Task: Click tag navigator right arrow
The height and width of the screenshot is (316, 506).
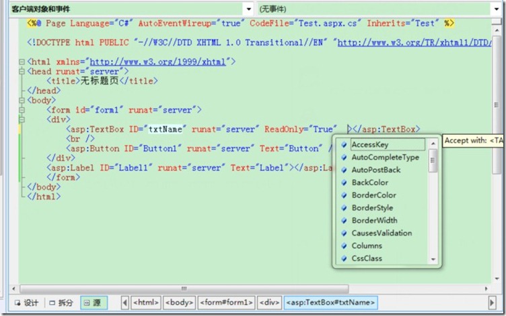Action: pyautogui.click(x=492, y=303)
